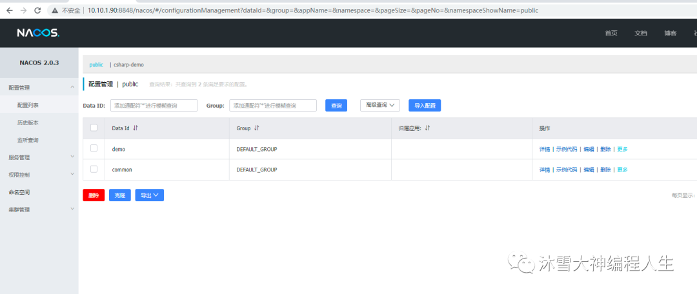Click the NACOS logo in header
Screen dimensions: 697x294
click(x=38, y=33)
